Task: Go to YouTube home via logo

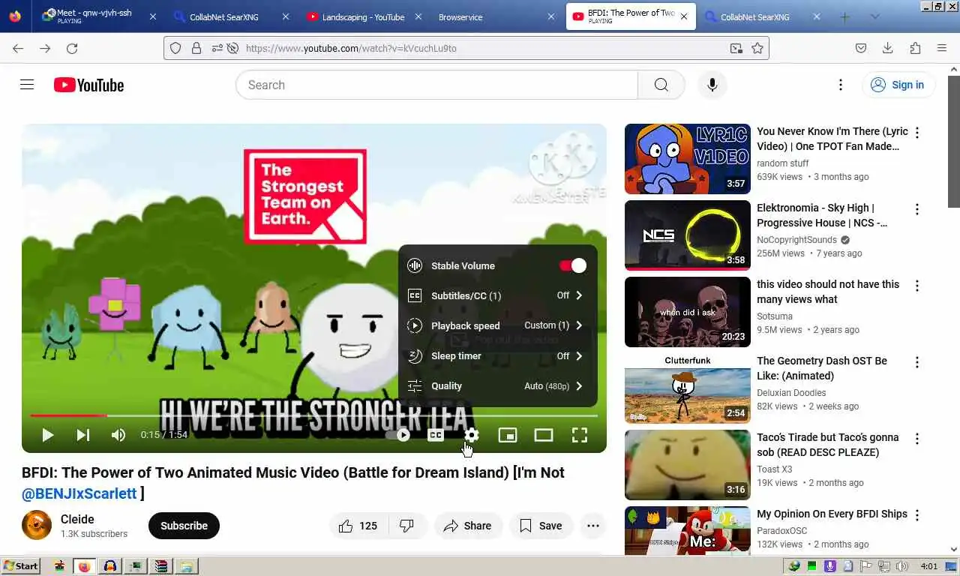Action: (x=88, y=85)
